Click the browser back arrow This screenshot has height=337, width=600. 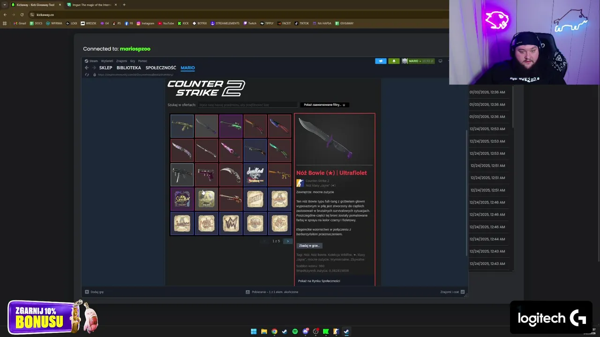pos(5,15)
